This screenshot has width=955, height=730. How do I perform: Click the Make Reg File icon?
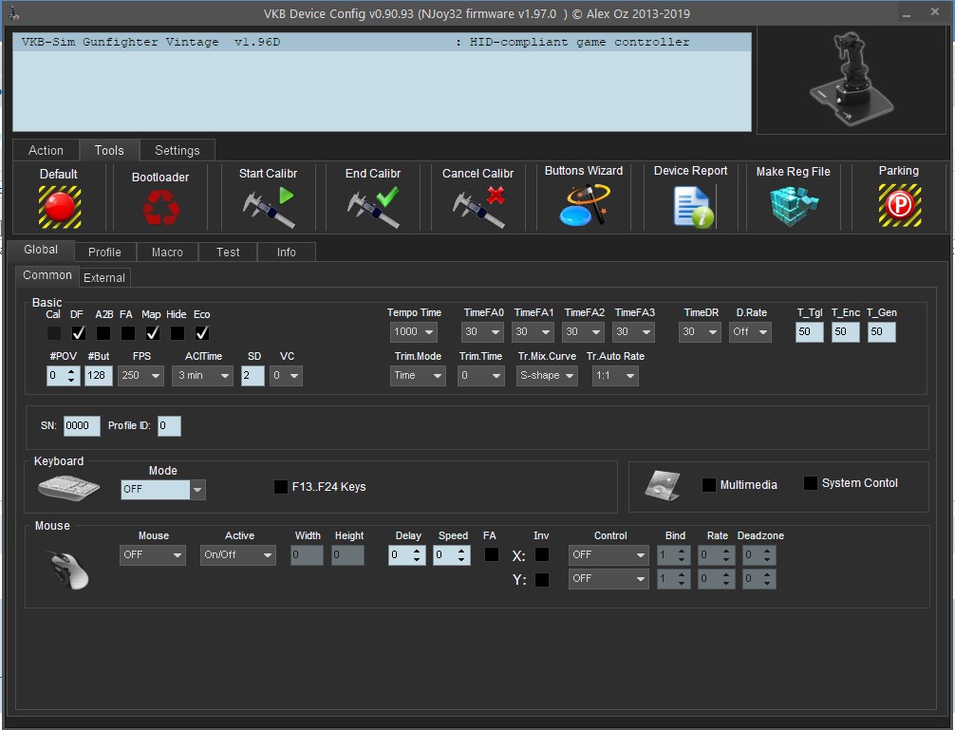tap(793, 206)
